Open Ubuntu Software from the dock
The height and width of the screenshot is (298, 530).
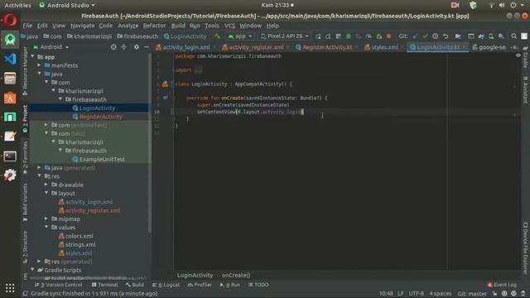10,98
